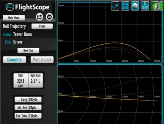Click the side-view ball trajectory chart

coord(110,33)
